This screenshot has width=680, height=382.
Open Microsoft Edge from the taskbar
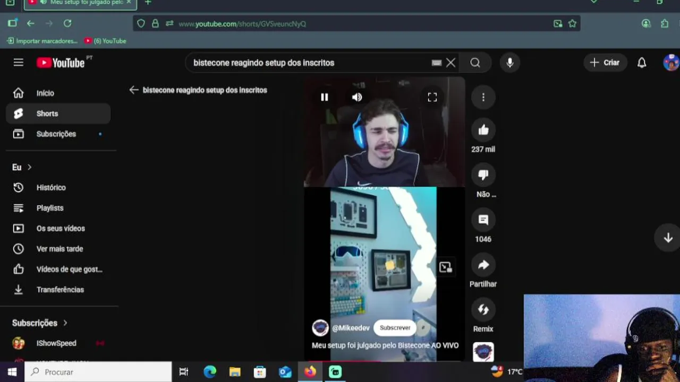coord(210,372)
